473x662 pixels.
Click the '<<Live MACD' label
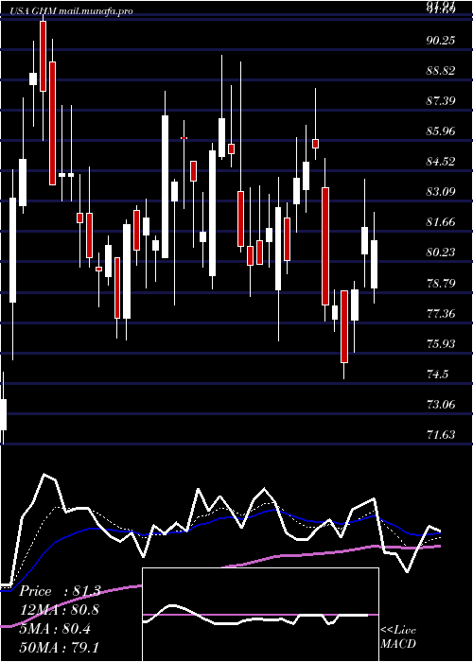[x=398, y=636]
